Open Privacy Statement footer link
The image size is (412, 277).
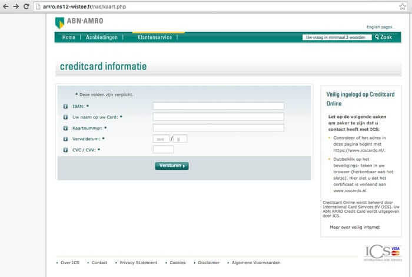(138, 262)
